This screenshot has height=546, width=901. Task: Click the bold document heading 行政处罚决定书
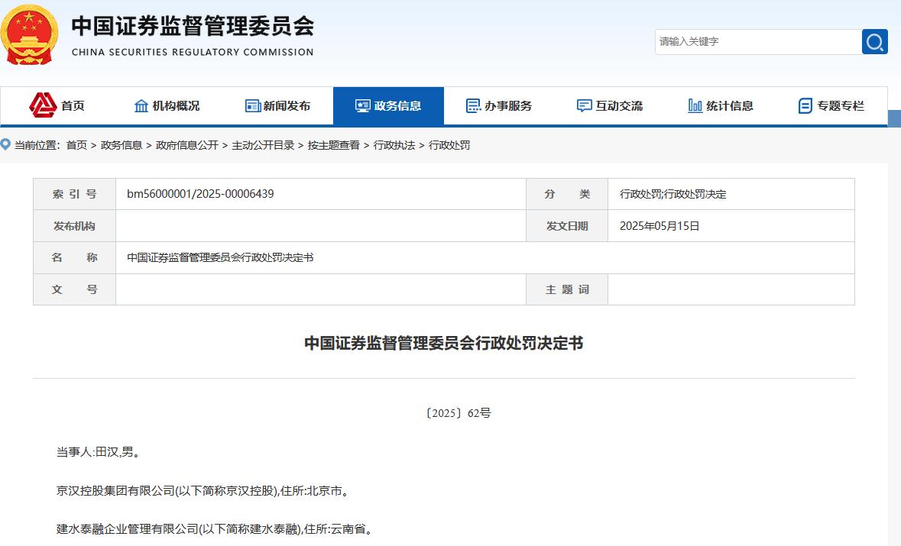click(443, 344)
